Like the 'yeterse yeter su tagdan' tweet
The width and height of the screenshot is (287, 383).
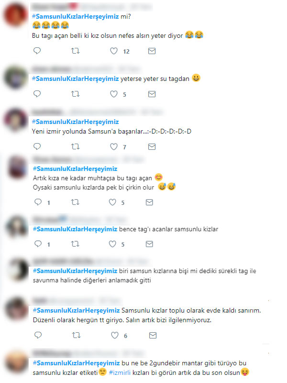click(x=114, y=94)
